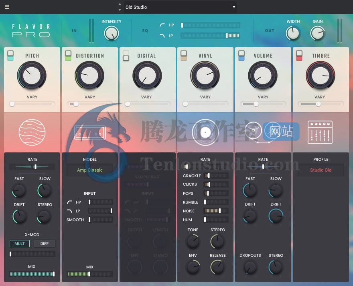Viewport: 353px width, 286px height.
Task: Adjust the EQ HP slider
Action: point(210,25)
